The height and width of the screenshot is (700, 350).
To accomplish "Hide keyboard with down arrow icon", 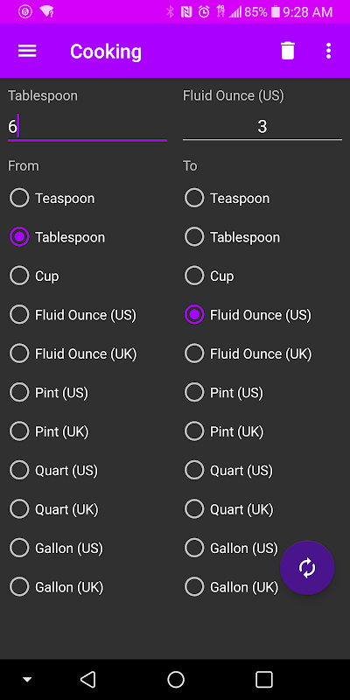I will [x=27, y=680].
